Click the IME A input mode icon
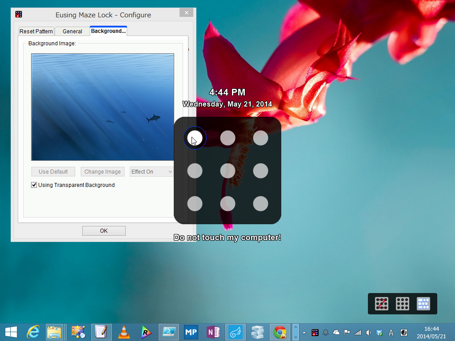Viewport: 455px width, 341px height. [391, 333]
